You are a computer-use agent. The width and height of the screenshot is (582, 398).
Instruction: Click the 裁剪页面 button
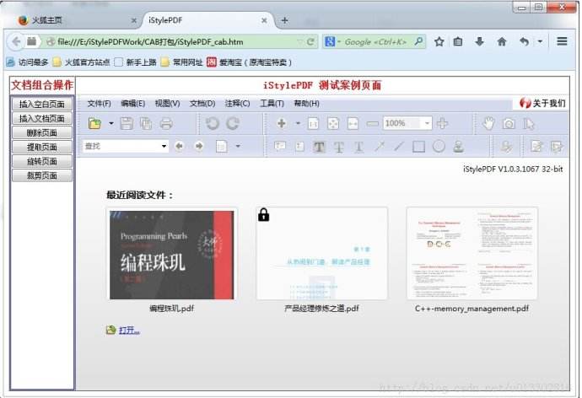[x=42, y=176]
